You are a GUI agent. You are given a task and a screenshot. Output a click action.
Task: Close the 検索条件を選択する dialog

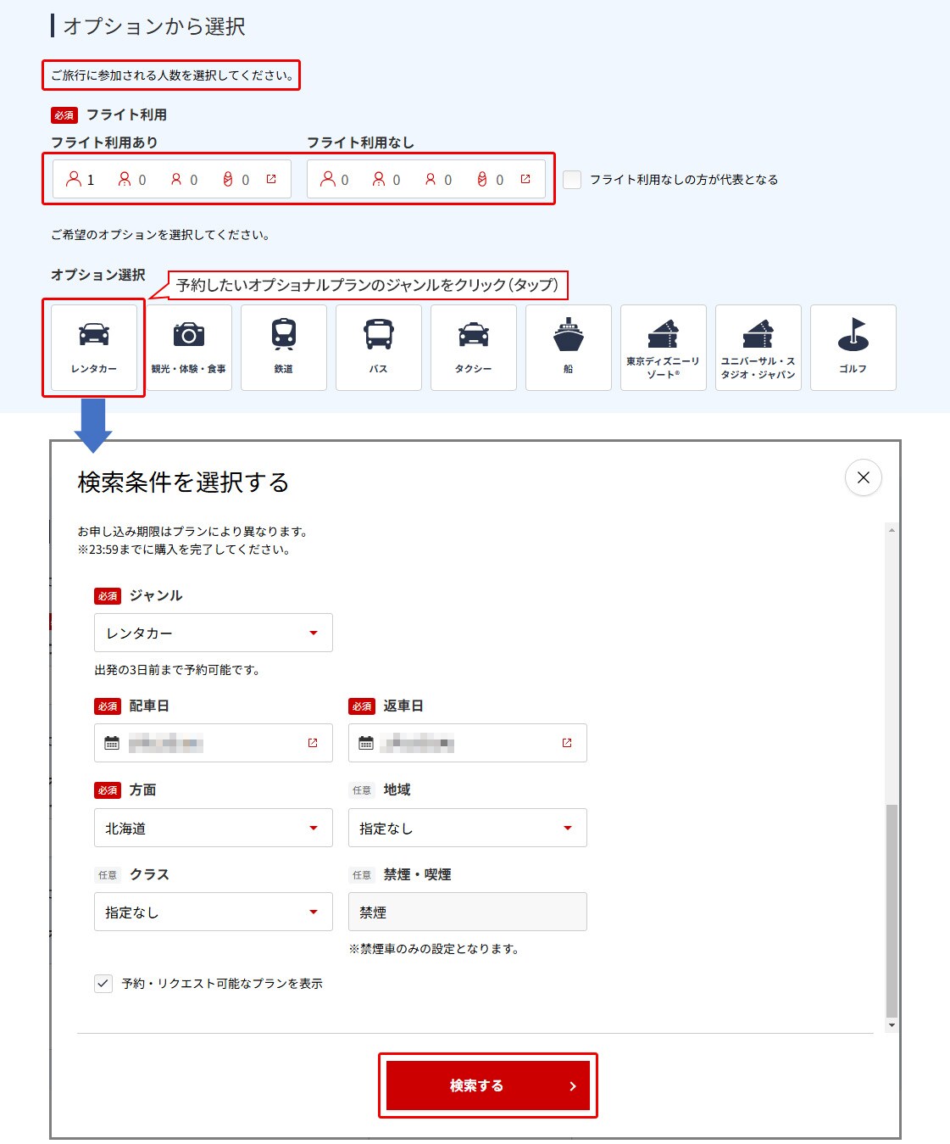coord(863,477)
